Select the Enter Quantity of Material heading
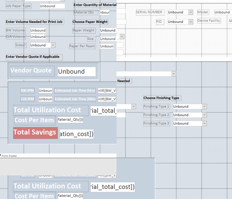 tap(95, 5)
